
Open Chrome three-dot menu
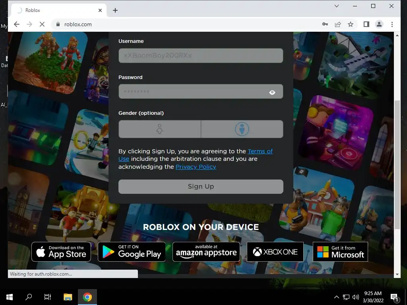pyautogui.click(x=392, y=24)
